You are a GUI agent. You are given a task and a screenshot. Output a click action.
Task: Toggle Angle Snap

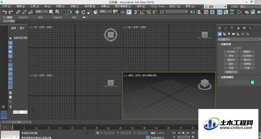(x=142, y=12)
